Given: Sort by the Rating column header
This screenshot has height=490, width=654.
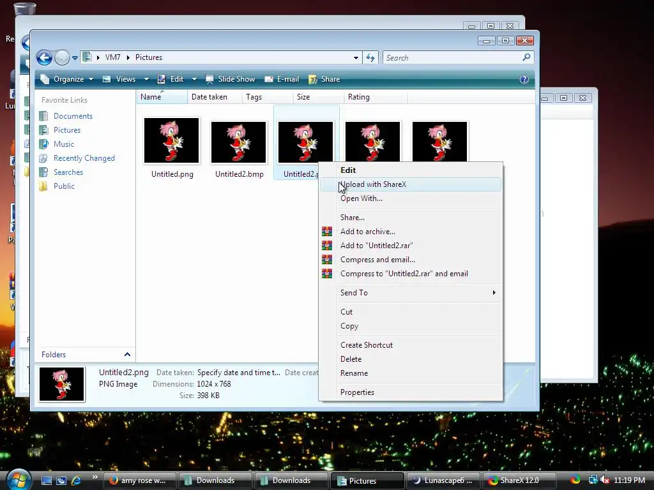Looking at the screenshot, I should coord(376,97).
